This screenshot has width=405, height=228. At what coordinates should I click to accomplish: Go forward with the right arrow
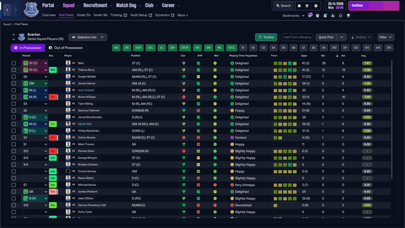click(16, 10)
